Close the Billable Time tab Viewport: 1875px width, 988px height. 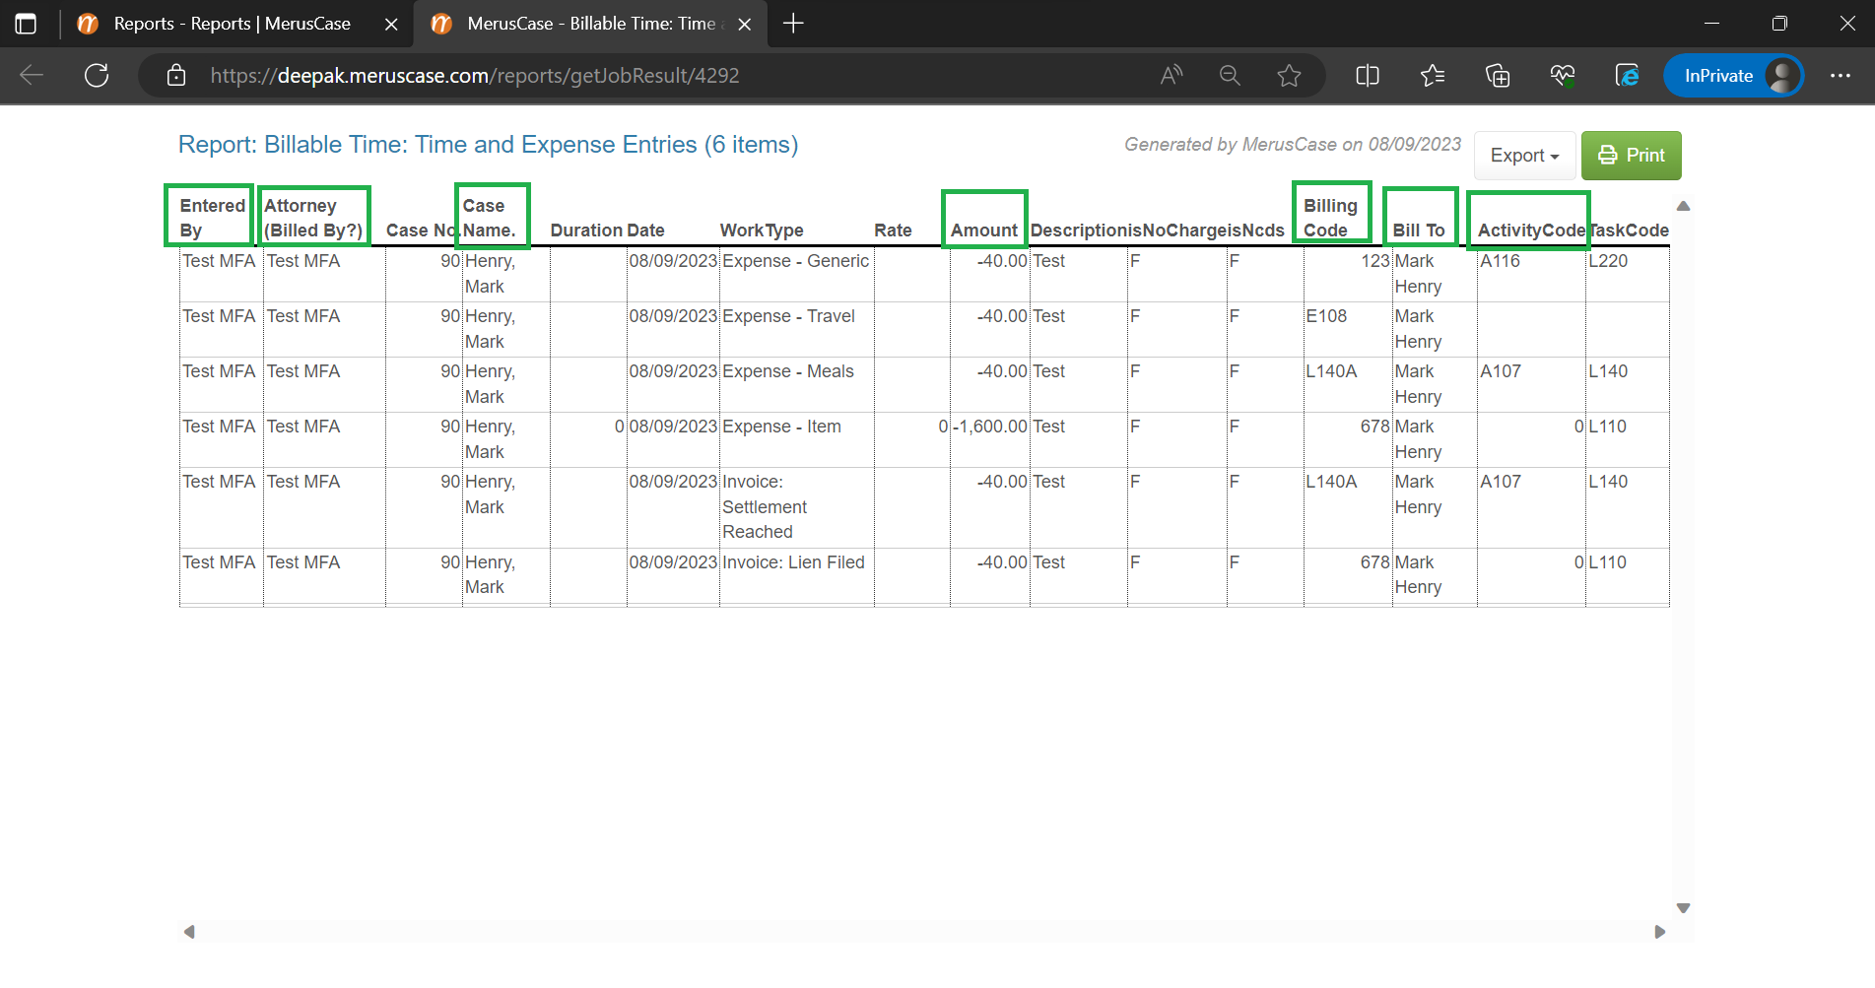tap(745, 25)
